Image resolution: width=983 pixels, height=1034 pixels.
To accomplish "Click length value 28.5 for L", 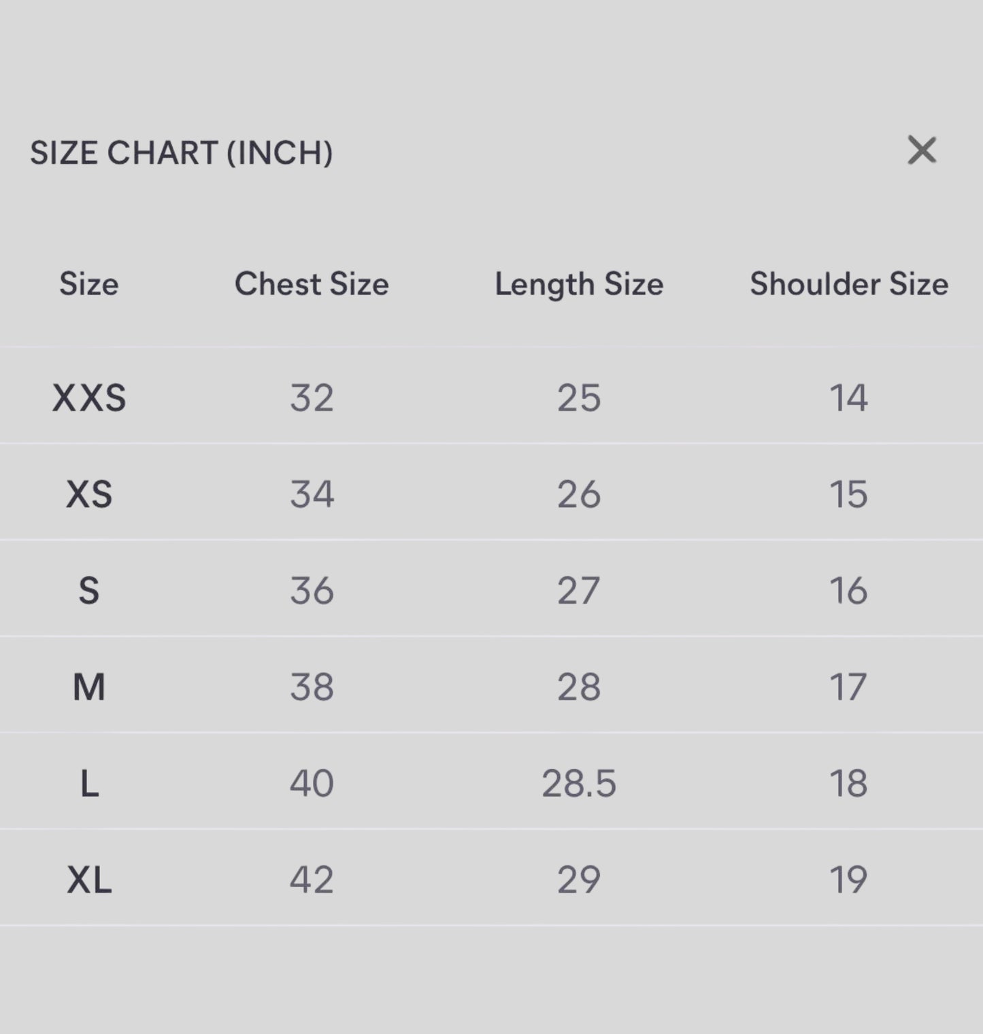I will (580, 783).
